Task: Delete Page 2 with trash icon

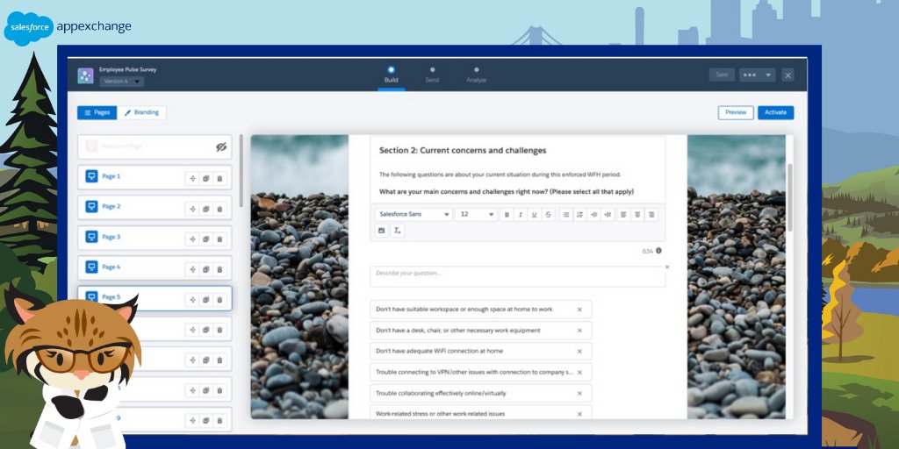Action: point(219,209)
